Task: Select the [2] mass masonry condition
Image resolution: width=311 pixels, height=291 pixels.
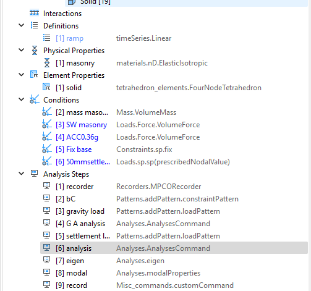Action: (x=82, y=112)
